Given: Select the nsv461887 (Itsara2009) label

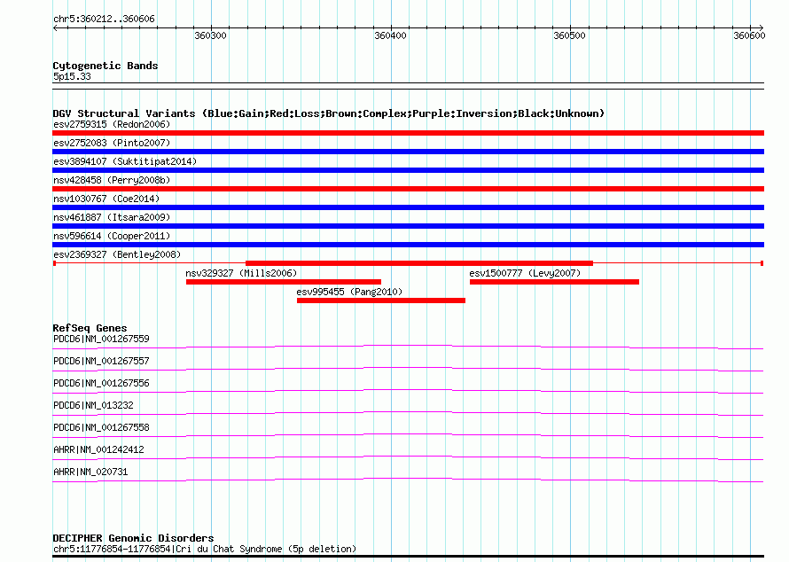Looking at the screenshot, I should [x=112, y=217].
